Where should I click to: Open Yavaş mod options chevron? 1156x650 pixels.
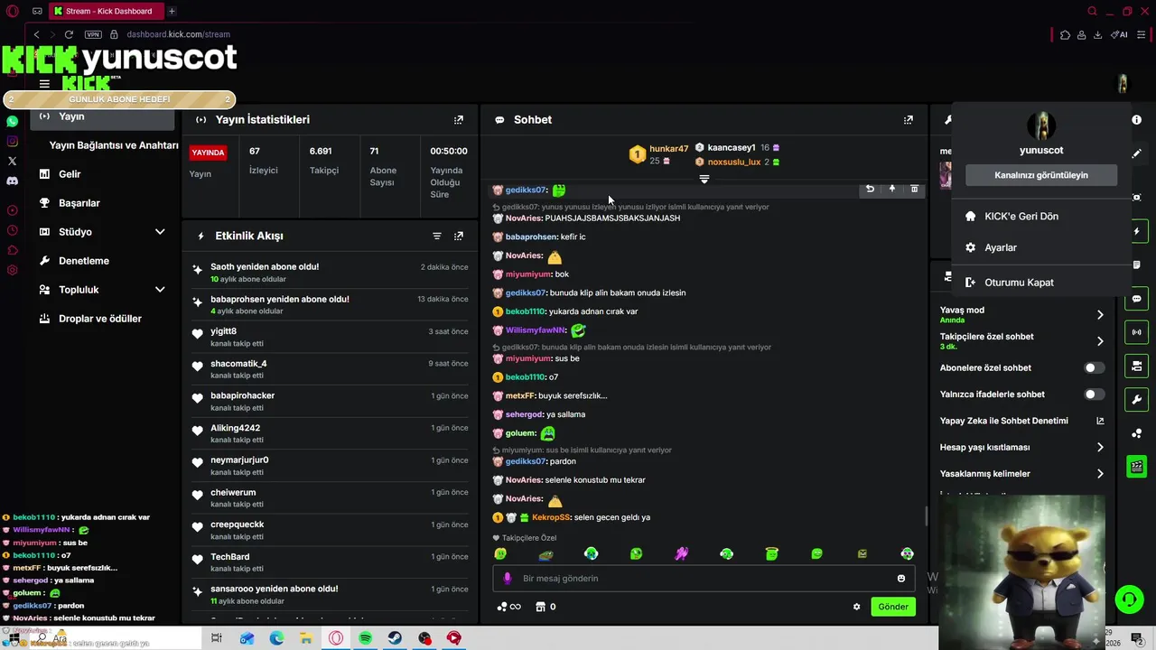tap(1100, 315)
